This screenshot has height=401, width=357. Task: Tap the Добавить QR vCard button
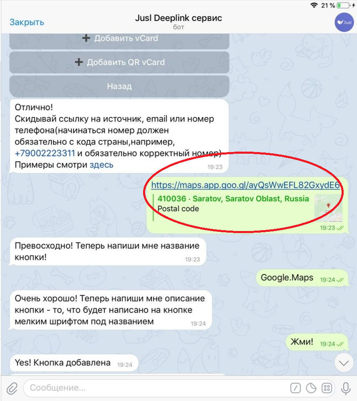click(119, 62)
